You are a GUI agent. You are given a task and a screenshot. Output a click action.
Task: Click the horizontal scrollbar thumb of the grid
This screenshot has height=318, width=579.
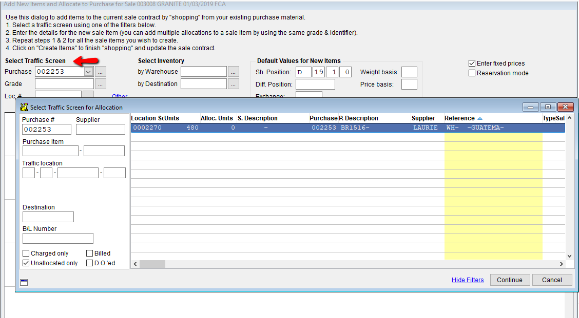(152, 264)
